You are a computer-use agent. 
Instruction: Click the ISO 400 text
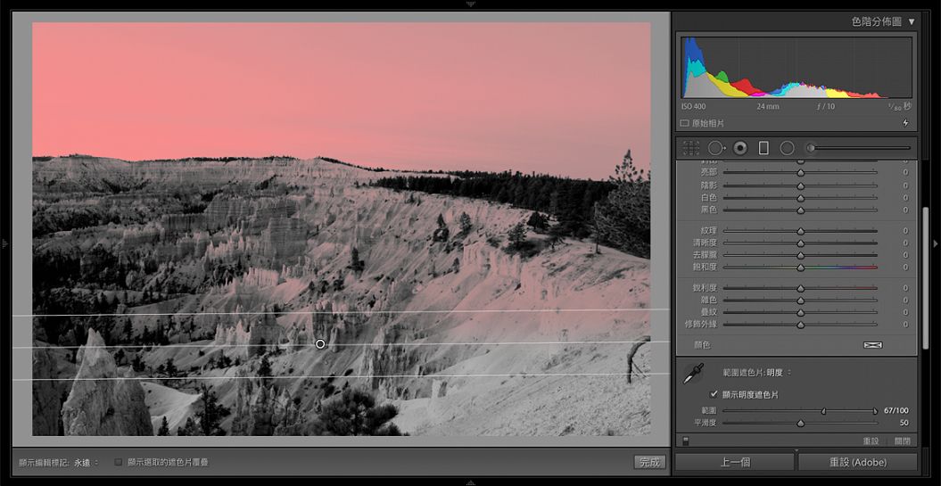pyautogui.click(x=694, y=106)
